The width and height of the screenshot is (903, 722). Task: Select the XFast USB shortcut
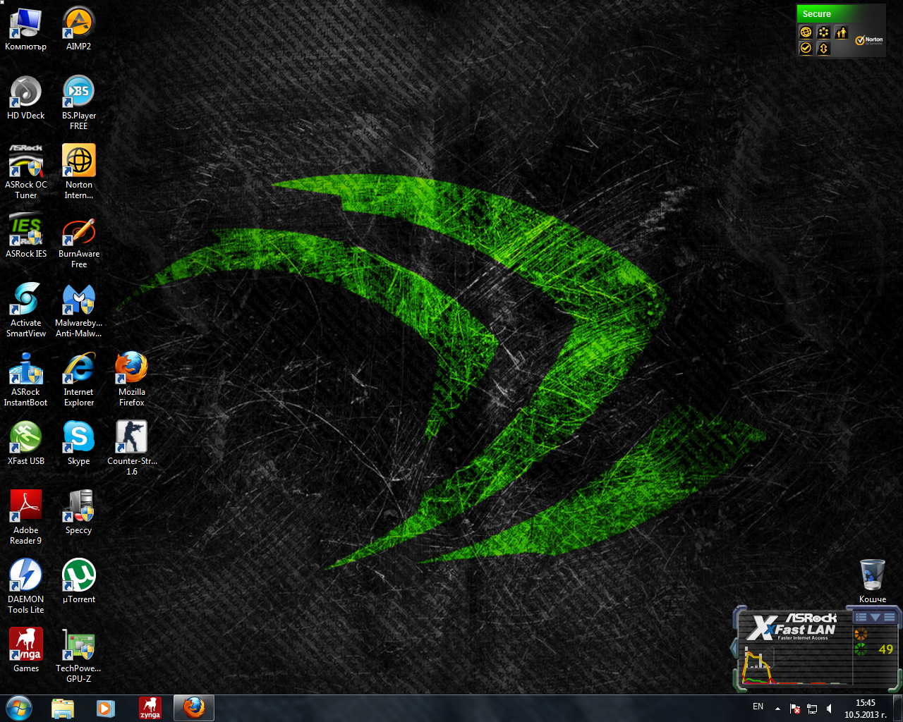tap(25, 443)
